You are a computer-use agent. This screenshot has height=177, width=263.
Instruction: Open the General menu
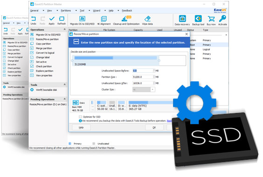point(35,11)
